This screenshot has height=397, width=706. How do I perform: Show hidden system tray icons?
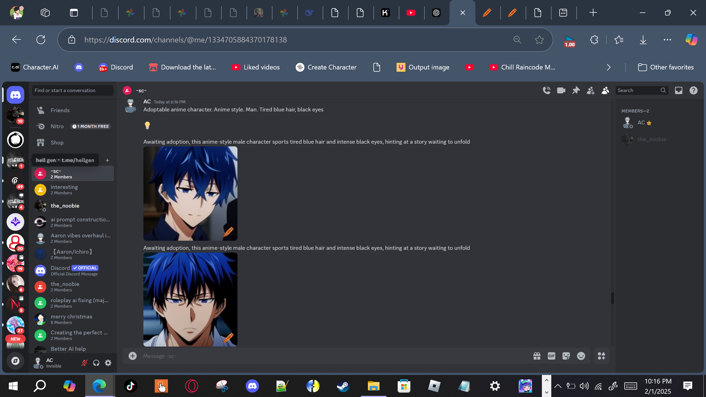pos(558,386)
